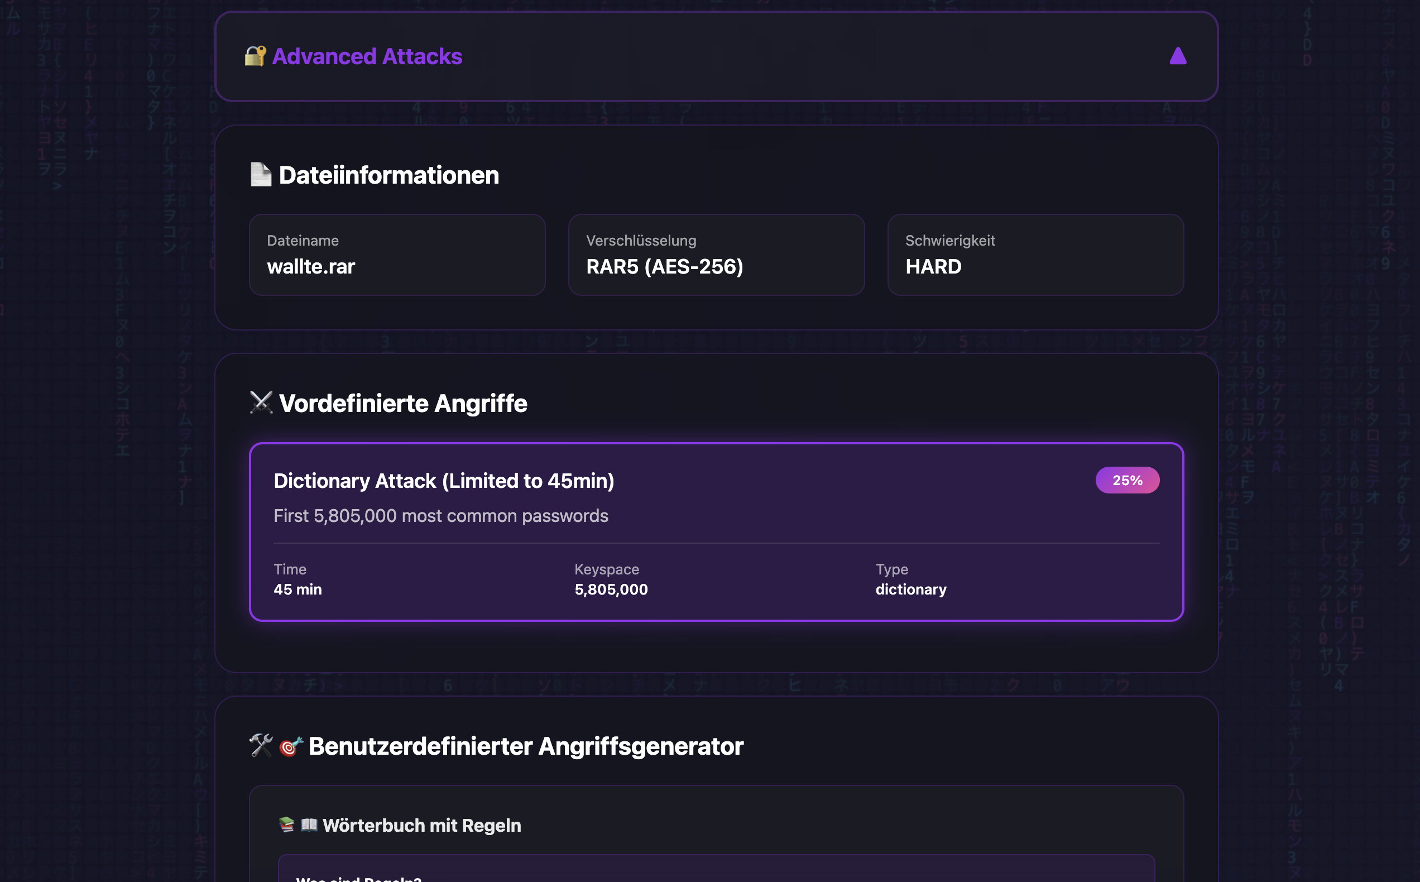This screenshot has width=1420, height=882.
Task: Click the lock and key icon
Action: pyautogui.click(x=255, y=56)
